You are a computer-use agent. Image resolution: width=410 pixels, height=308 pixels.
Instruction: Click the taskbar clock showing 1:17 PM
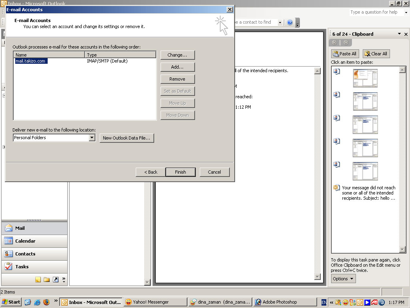[x=396, y=302]
